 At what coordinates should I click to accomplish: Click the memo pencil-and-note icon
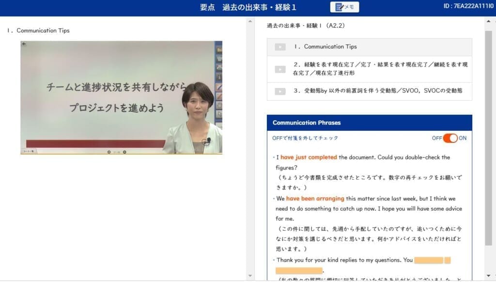tap(339, 7)
